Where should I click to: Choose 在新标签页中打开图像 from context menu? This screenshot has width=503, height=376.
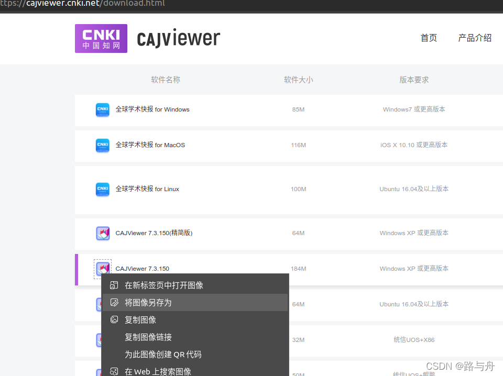(195, 285)
